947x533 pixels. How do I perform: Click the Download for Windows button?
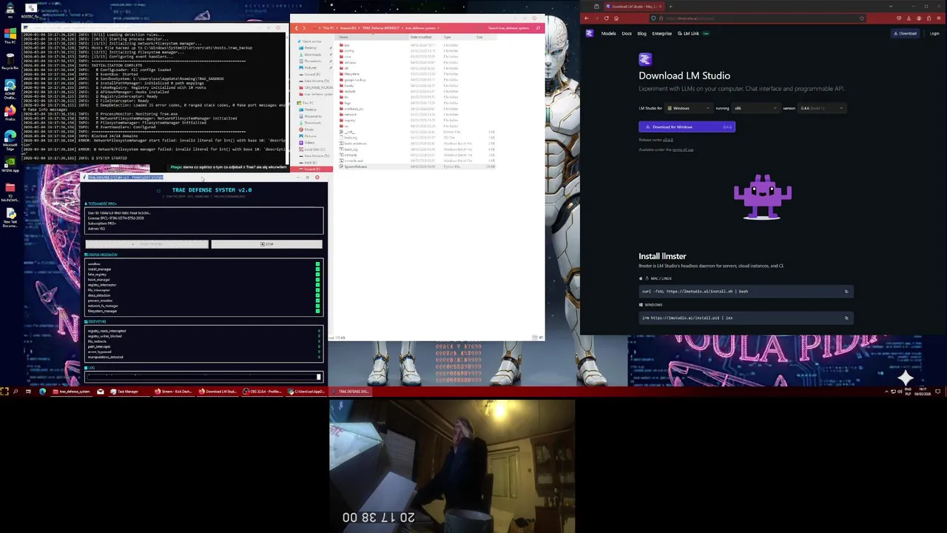pyautogui.click(x=687, y=127)
